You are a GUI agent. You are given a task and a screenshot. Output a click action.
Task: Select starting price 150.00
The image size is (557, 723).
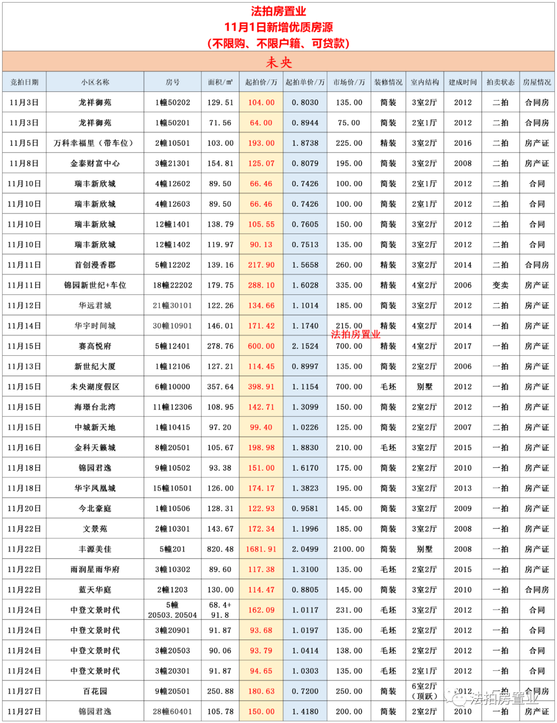(261, 712)
